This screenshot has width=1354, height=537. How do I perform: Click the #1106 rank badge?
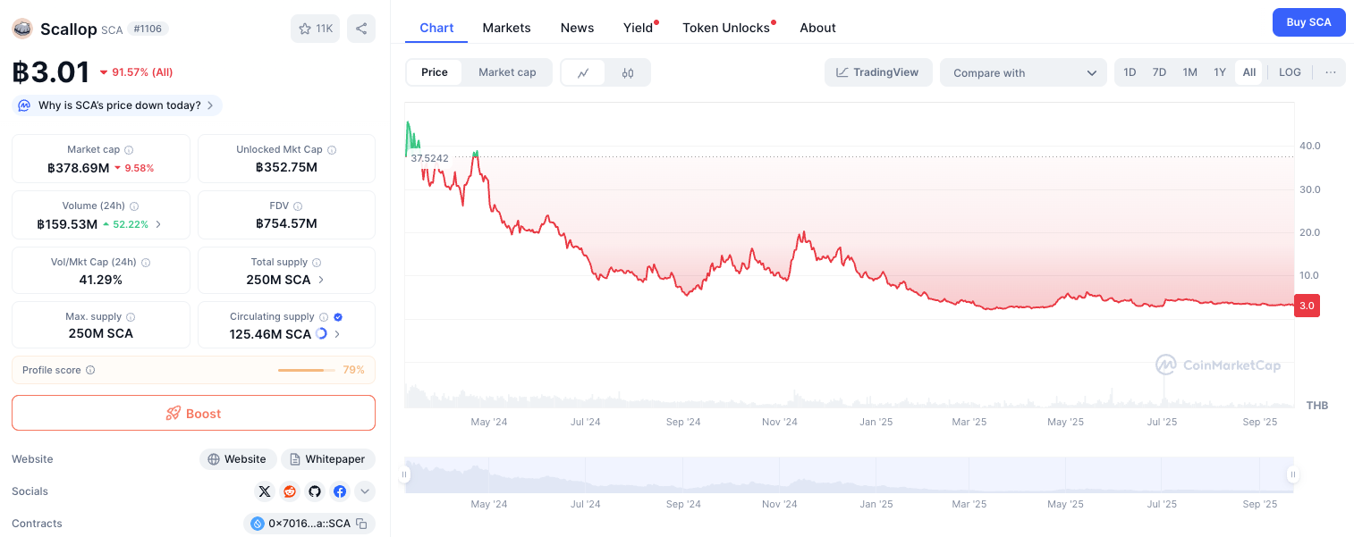(x=148, y=29)
